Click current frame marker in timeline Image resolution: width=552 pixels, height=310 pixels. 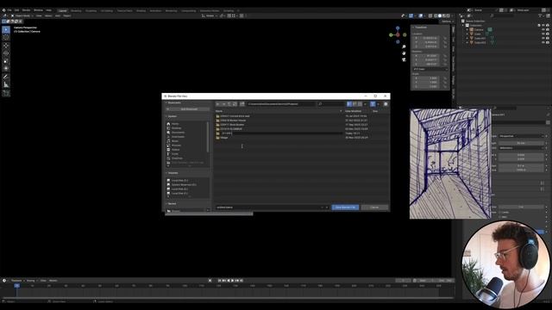pyautogui.click(x=17, y=286)
